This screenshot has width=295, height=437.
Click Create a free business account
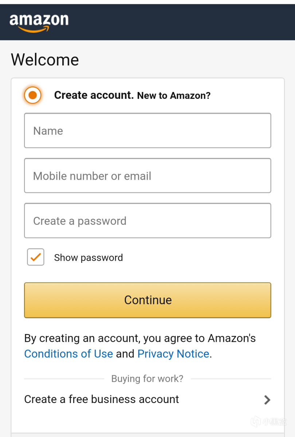pyautogui.click(x=102, y=399)
